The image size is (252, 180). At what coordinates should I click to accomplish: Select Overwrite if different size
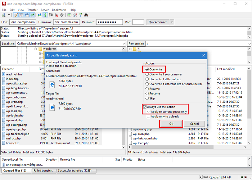click(163, 79)
